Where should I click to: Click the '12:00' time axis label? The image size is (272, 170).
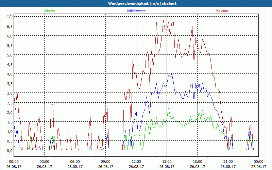point(136,162)
